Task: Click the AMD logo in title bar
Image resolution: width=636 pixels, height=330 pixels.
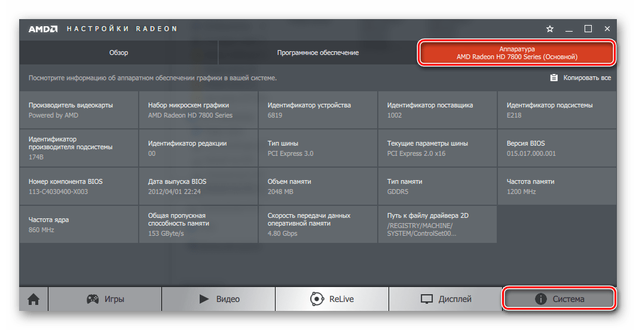Action: point(43,29)
